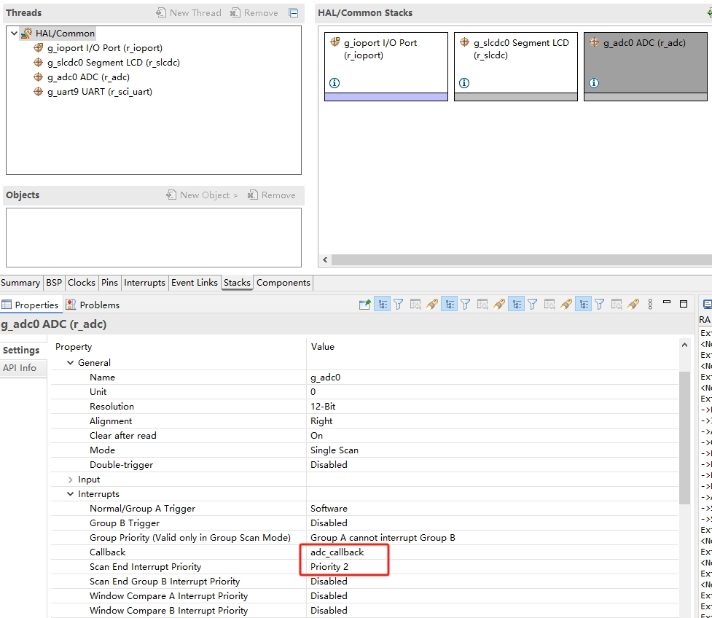Screen dimensions: 712x618
Task: Open Scan End Interrupt Priority value
Action: (x=493, y=567)
